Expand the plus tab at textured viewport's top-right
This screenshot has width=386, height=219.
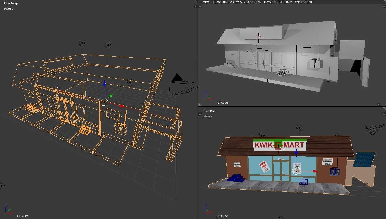384,114
